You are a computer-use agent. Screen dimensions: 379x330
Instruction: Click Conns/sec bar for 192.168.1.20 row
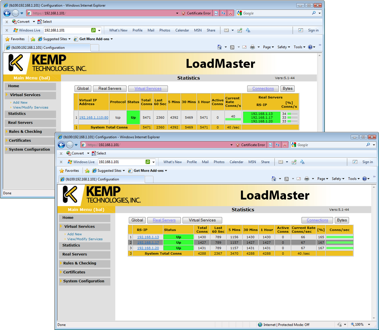pyautogui.click(x=340, y=248)
